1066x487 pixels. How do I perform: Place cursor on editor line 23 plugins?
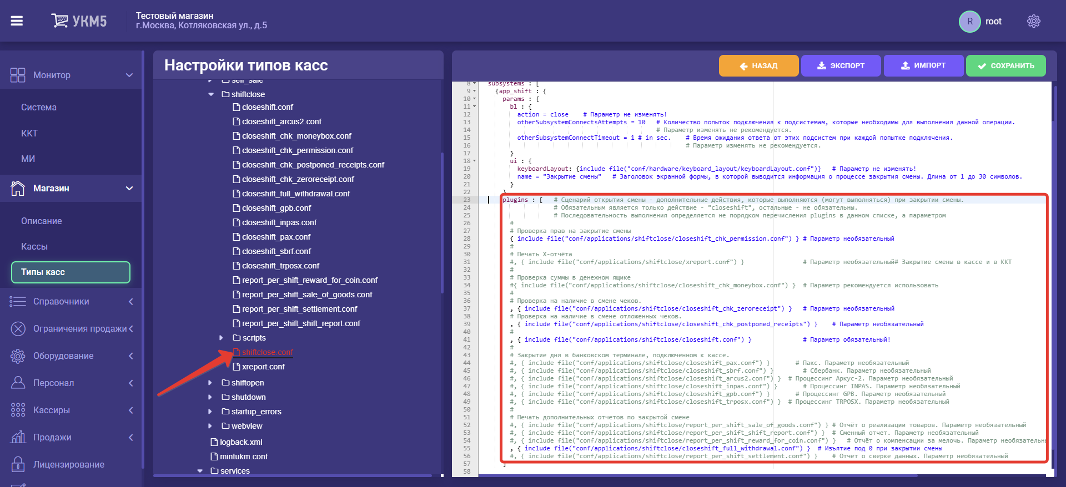pyautogui.click(x=515, y=200)
